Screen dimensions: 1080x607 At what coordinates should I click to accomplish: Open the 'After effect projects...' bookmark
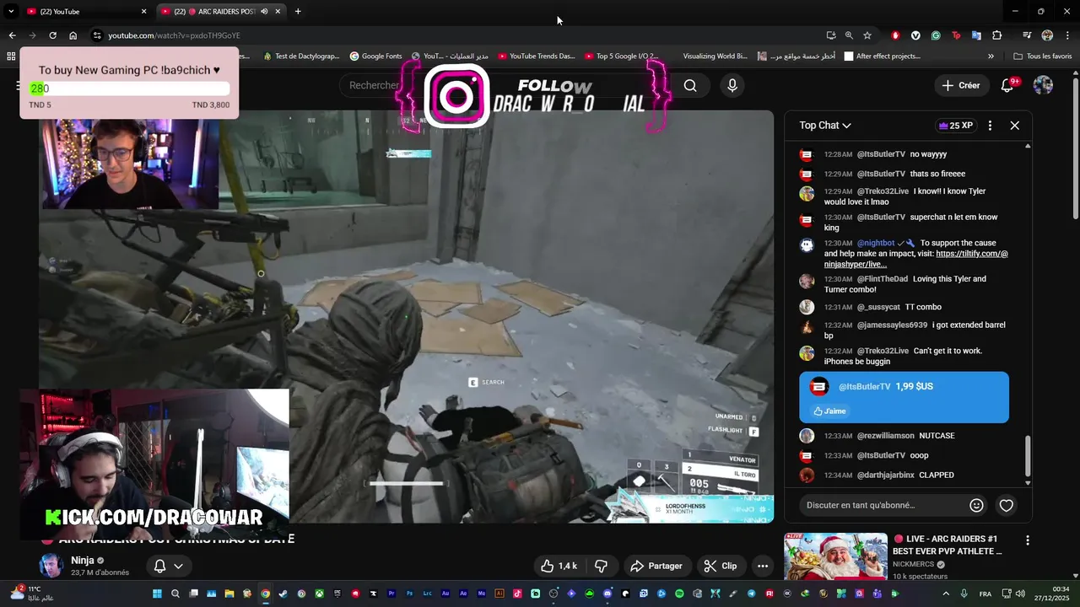tap(882, 56)
